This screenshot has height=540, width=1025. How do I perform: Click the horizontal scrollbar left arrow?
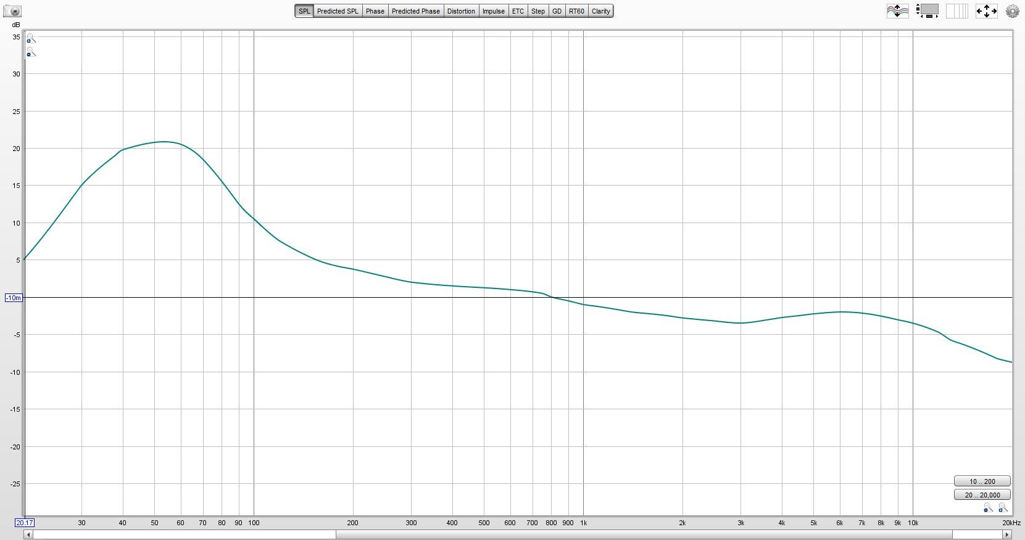[x=28, y=534]
